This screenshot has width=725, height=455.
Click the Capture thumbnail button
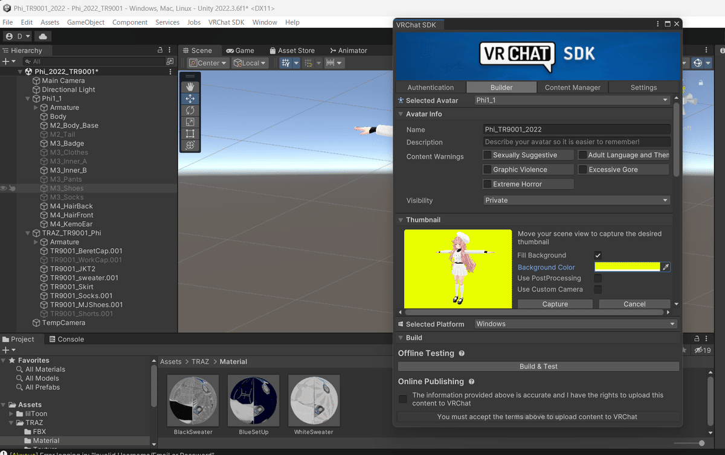(x=555, y=304)
